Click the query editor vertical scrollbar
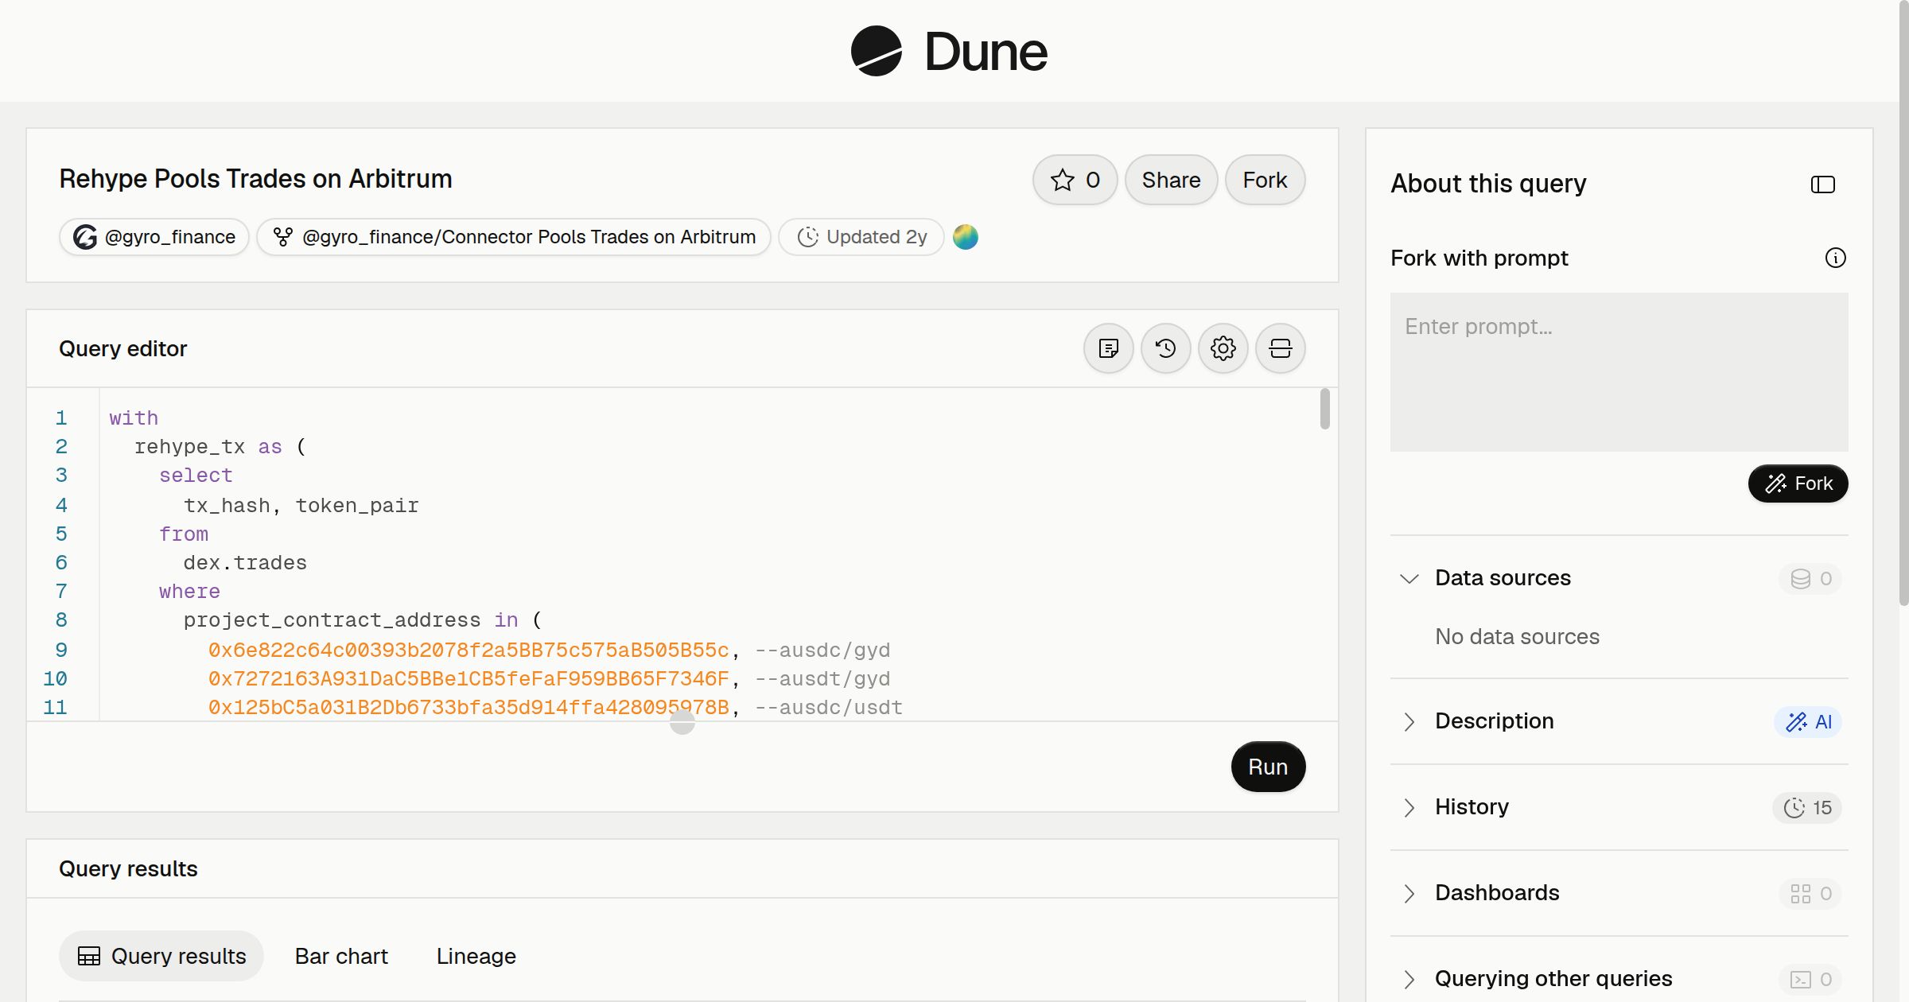Viewport: 1909px width, 1002px height. point(1324,409)
